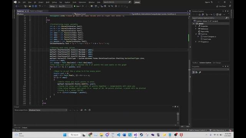
Task: Click Property Pages wrench icon
Action: click(200, 72)
